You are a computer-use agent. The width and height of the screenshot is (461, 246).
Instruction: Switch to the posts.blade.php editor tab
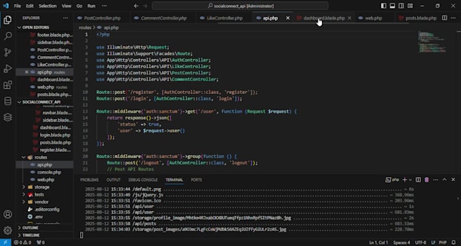pyautogui.click(x=421, y=18)
